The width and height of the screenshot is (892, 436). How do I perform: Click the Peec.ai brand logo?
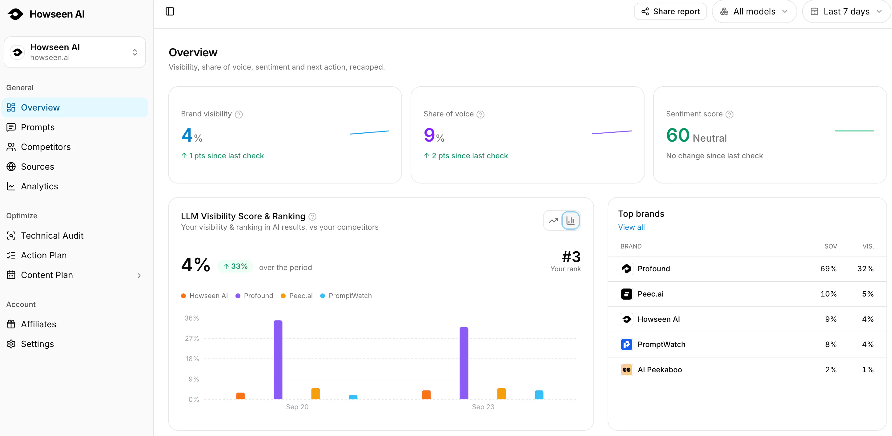(626, 294)
